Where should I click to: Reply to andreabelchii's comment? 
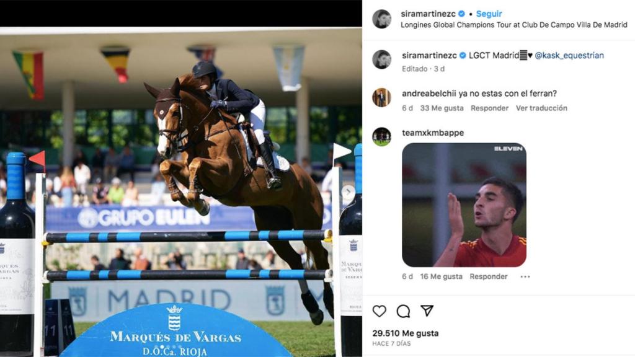click(489, 108)
